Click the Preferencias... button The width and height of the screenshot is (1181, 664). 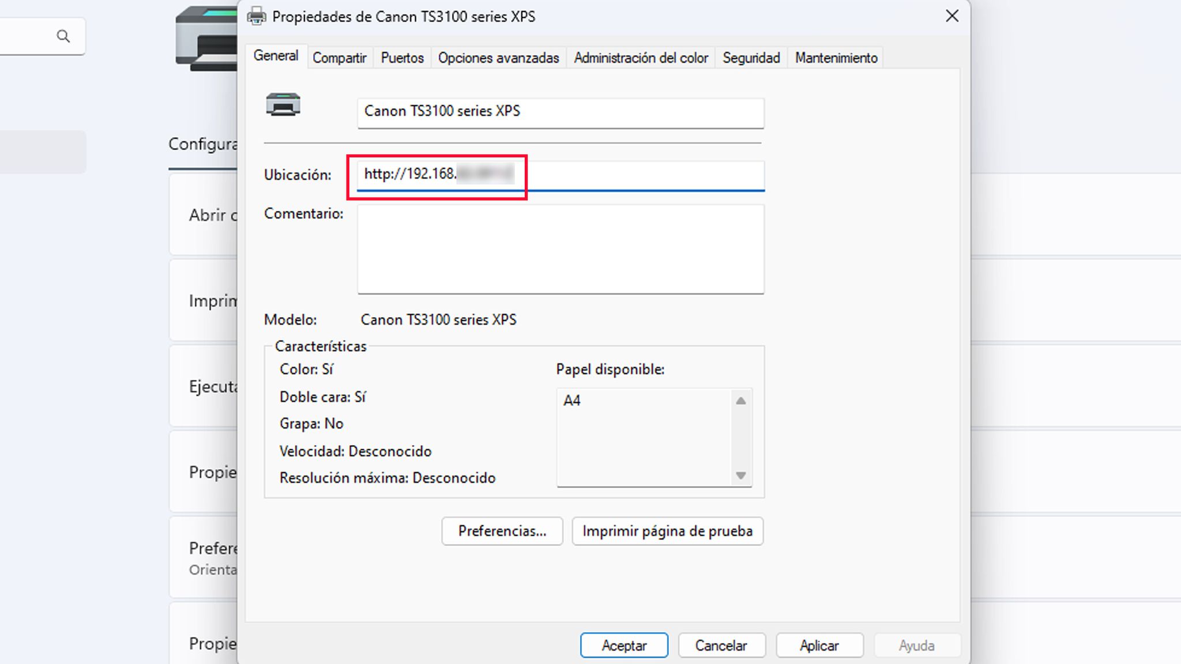(502, 531)
